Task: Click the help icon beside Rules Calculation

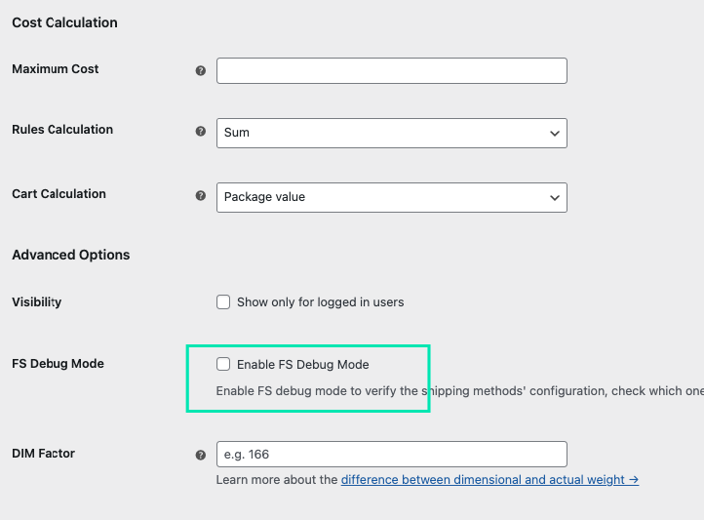Action: (x=201, y=131)
